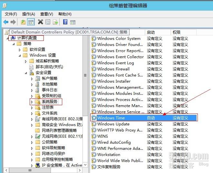Click the editor window title bar icon
This screenshot has height=173, width=213.
[x=5, y=5]
